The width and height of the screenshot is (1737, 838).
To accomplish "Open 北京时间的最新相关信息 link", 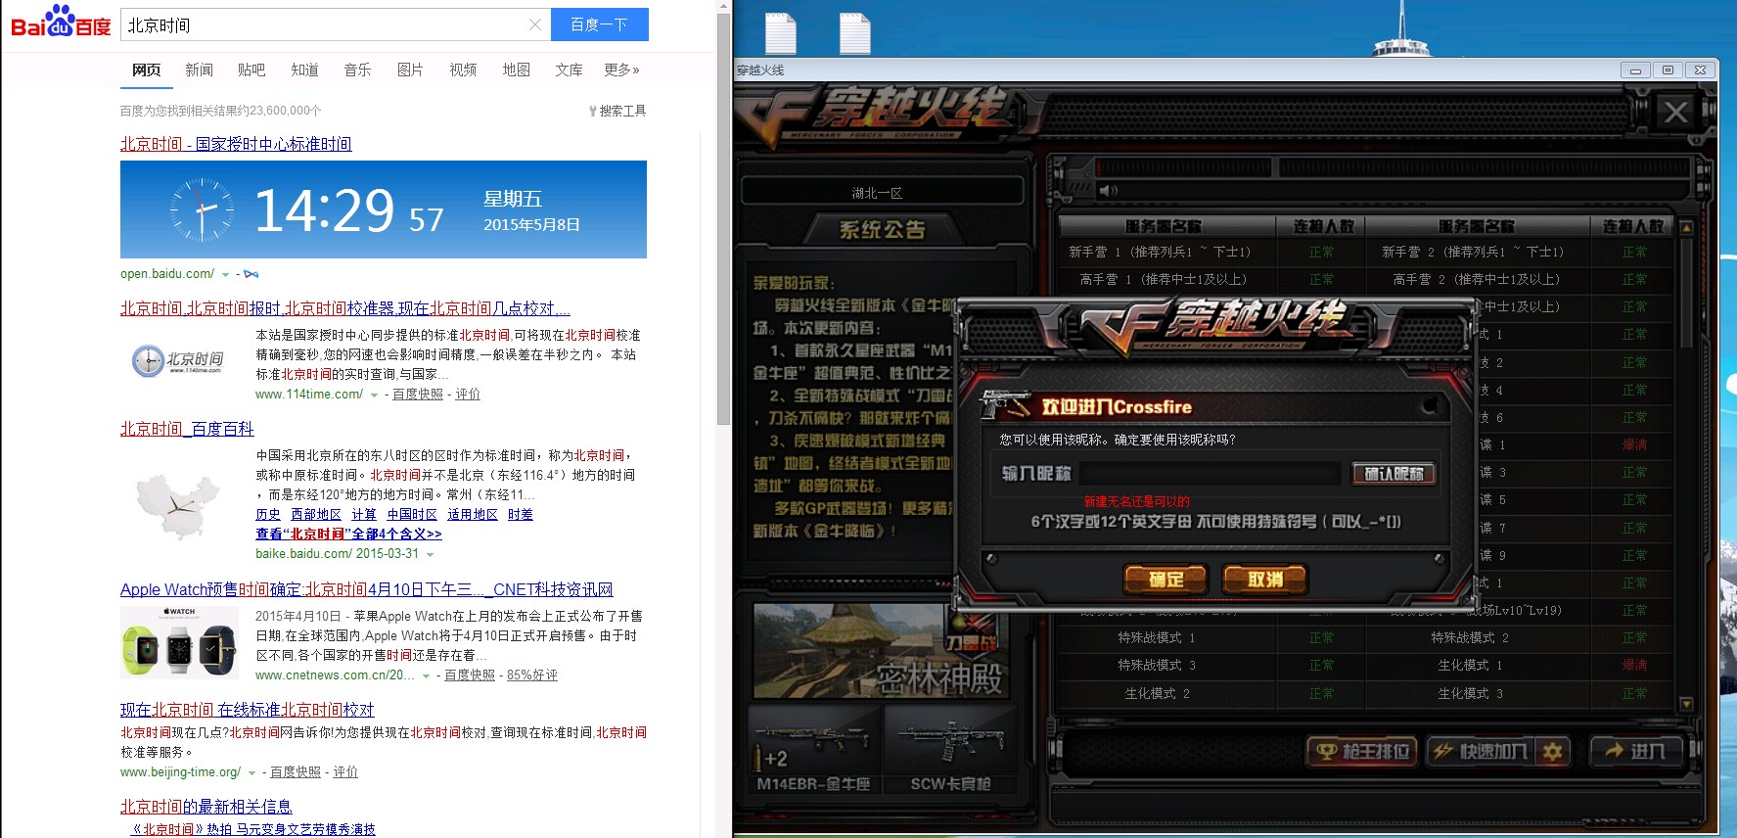I will point(206,807).
